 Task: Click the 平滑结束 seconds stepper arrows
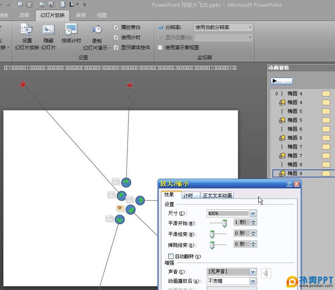click(x=253, y=233)
